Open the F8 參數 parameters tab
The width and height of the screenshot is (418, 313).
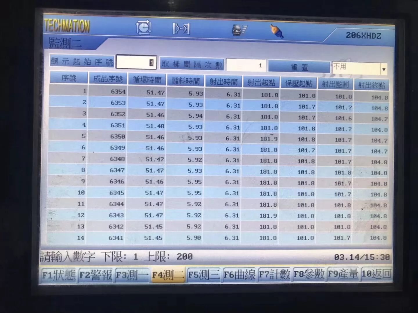pyautogui.click(x=309, y=274)
